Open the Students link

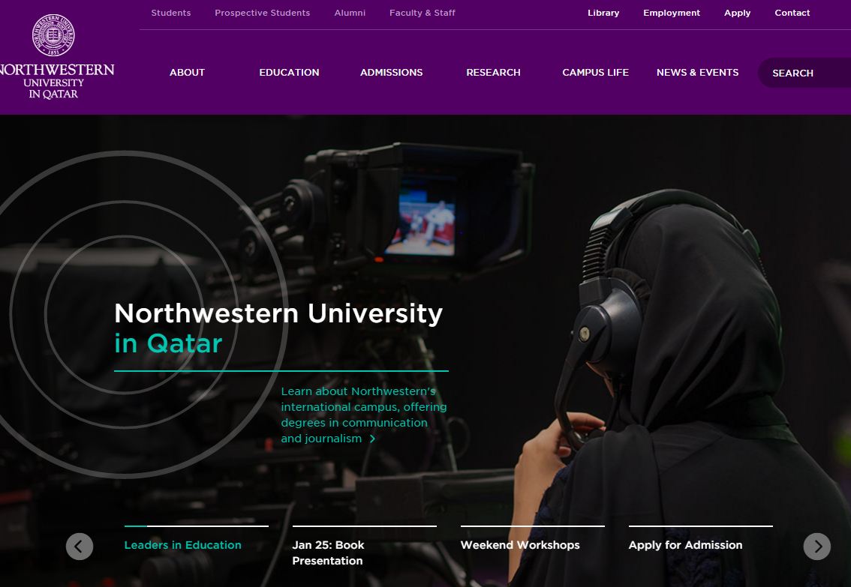coord(171,13)
